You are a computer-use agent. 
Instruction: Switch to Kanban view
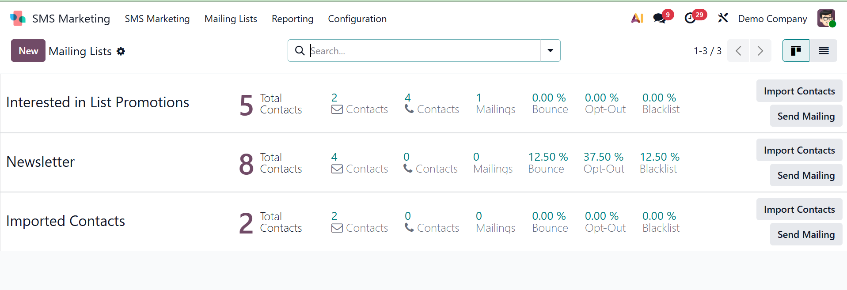point(796,51)
